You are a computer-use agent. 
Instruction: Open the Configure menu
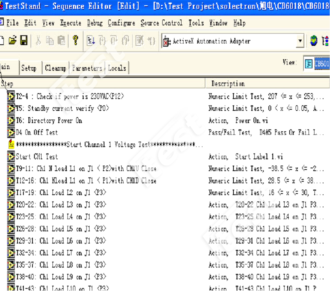(121, 23)
